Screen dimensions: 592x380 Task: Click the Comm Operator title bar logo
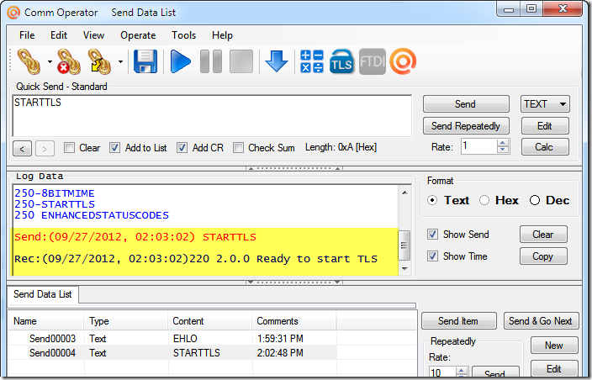(13, 13)
